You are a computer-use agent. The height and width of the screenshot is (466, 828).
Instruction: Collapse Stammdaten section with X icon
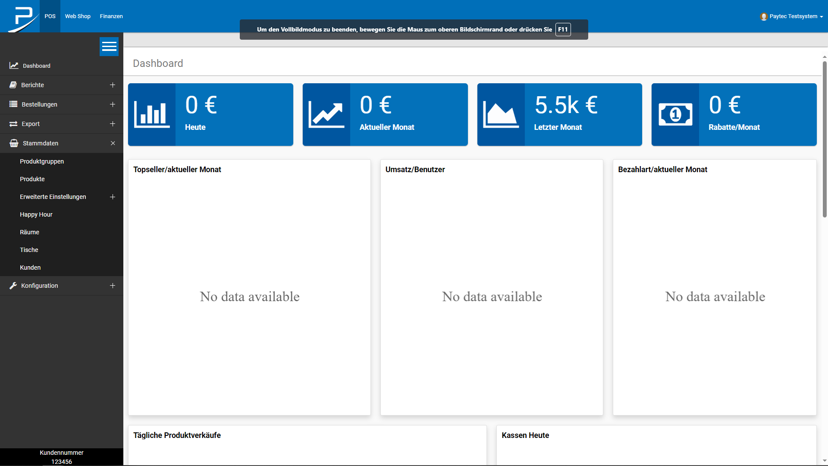click(113, 143)
